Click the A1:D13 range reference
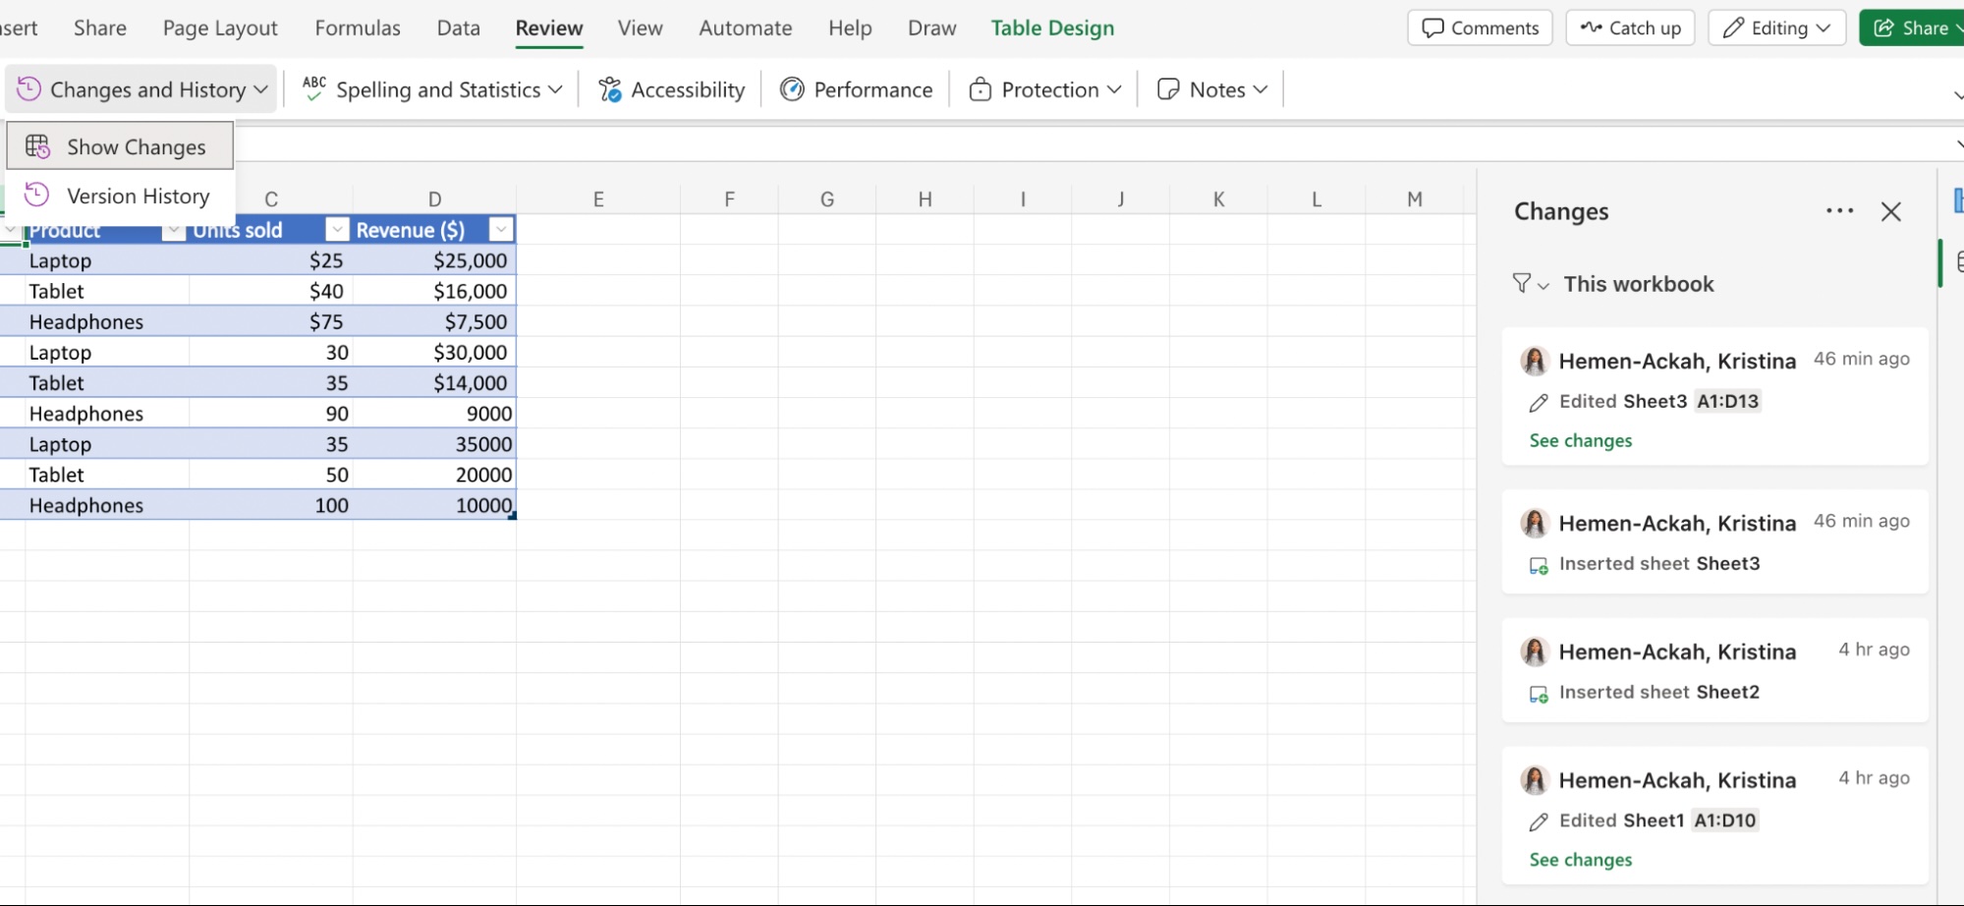The image size is (1964, 906). 1728,401
